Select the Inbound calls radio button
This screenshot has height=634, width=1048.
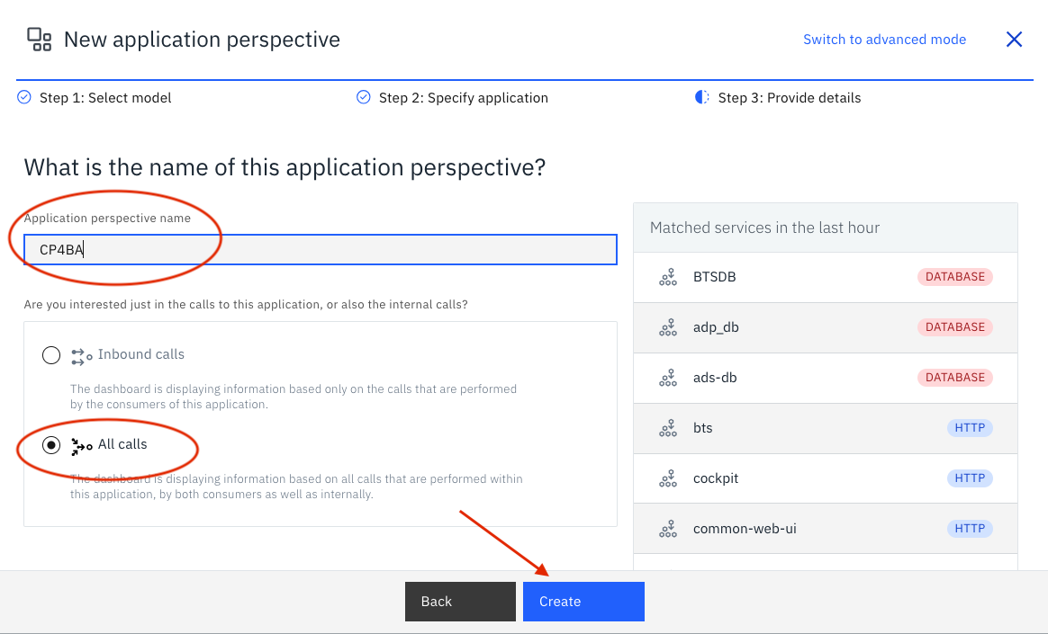tap(51, 355)
